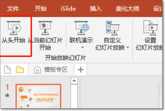Expand the 联机演示 dropdown arrow

(x=82, y=48)
